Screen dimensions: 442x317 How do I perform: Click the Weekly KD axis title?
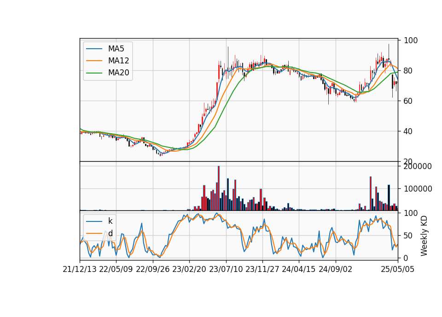click(x=424, y=236)
